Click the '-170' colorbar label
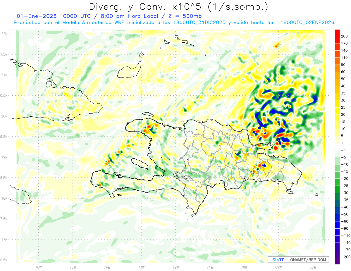This screenshot has height=271, width=351. 346,250
